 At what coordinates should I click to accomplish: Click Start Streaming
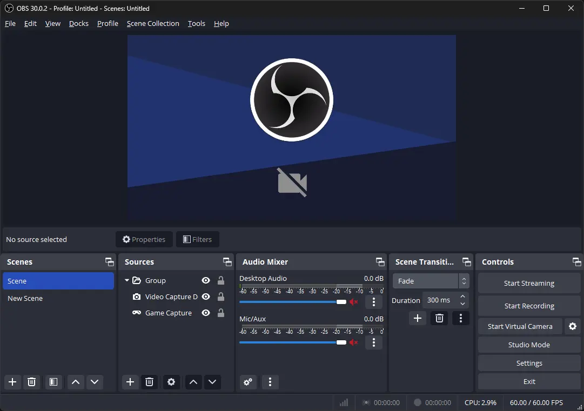point(529,284)
